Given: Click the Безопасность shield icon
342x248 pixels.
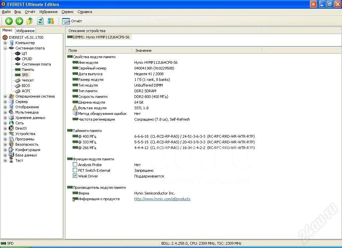Looking at the screenshot, I should point(11,144).
